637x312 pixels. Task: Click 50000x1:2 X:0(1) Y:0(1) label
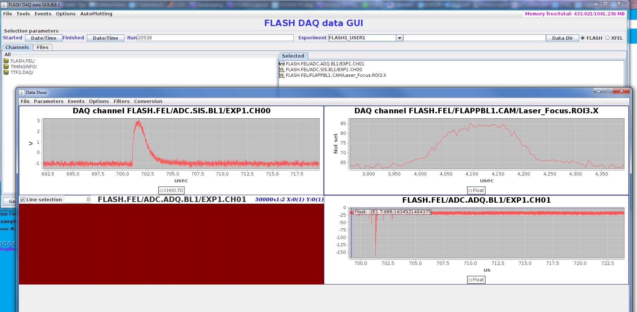[289, 199]
